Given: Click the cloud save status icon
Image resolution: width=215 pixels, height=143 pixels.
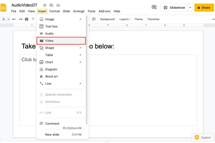Looking at the screenshot, I should pyautogui.click(x=58, y=5).
